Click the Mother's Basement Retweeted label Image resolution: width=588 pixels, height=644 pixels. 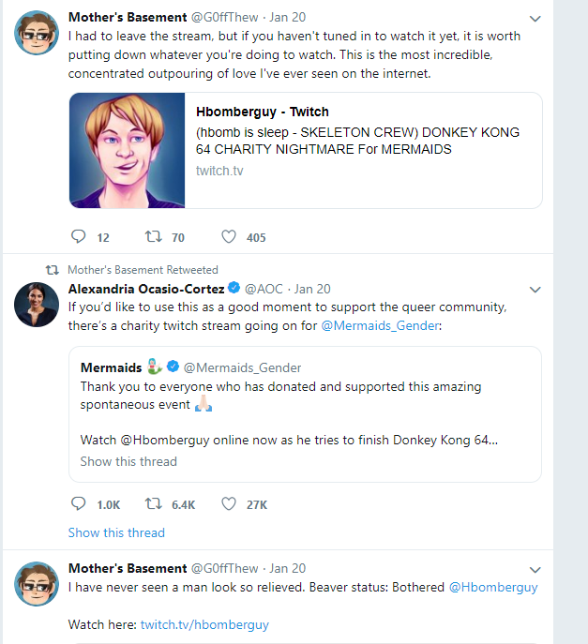point(143,270)
